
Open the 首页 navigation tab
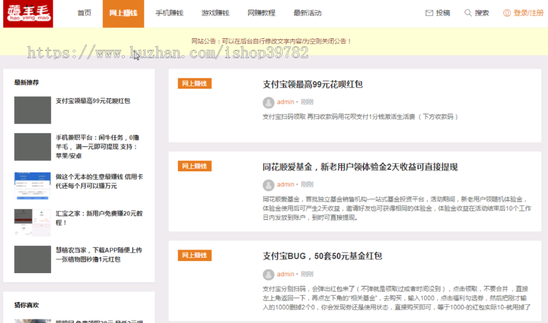tap(84, 13)
